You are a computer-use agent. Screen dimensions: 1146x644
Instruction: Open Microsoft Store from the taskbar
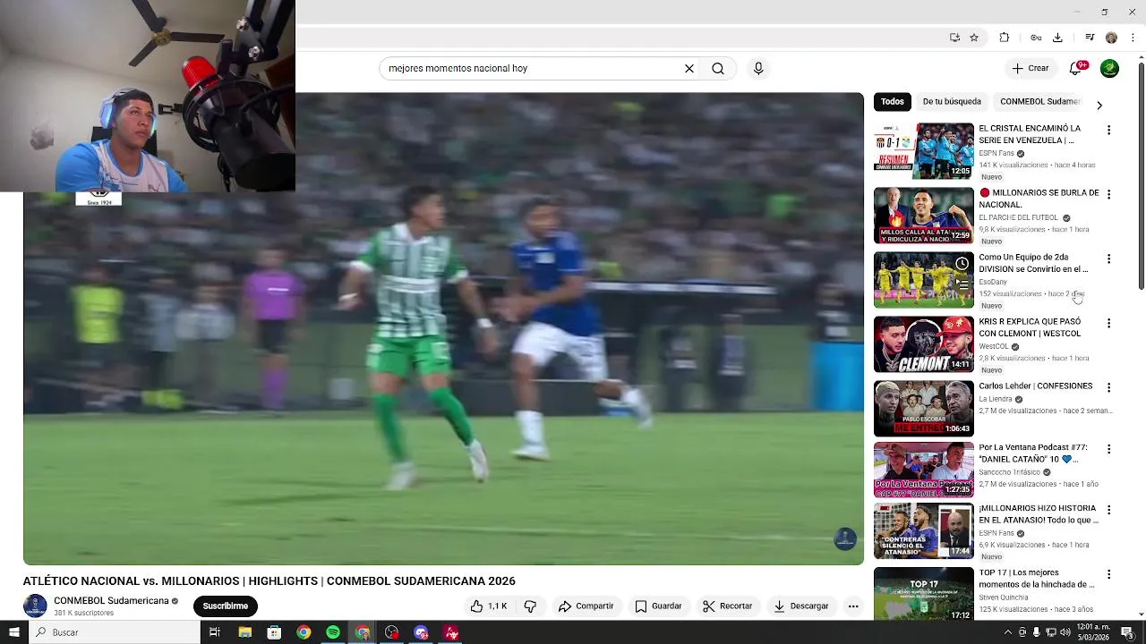coord(274,632)
